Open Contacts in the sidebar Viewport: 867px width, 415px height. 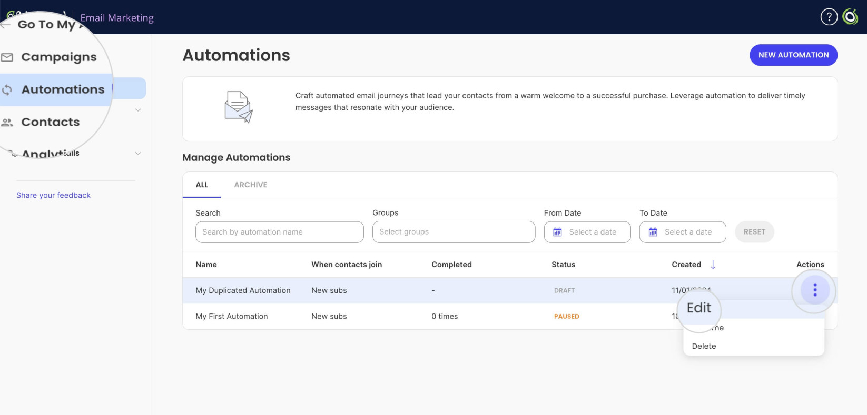(x=50, y=122)
